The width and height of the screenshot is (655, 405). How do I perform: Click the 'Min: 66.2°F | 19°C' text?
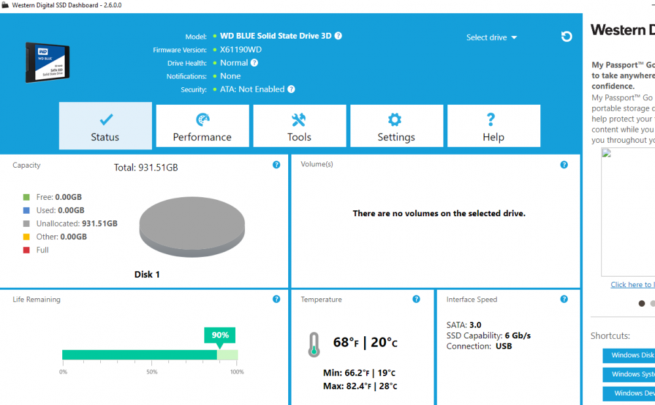(359, 373)
